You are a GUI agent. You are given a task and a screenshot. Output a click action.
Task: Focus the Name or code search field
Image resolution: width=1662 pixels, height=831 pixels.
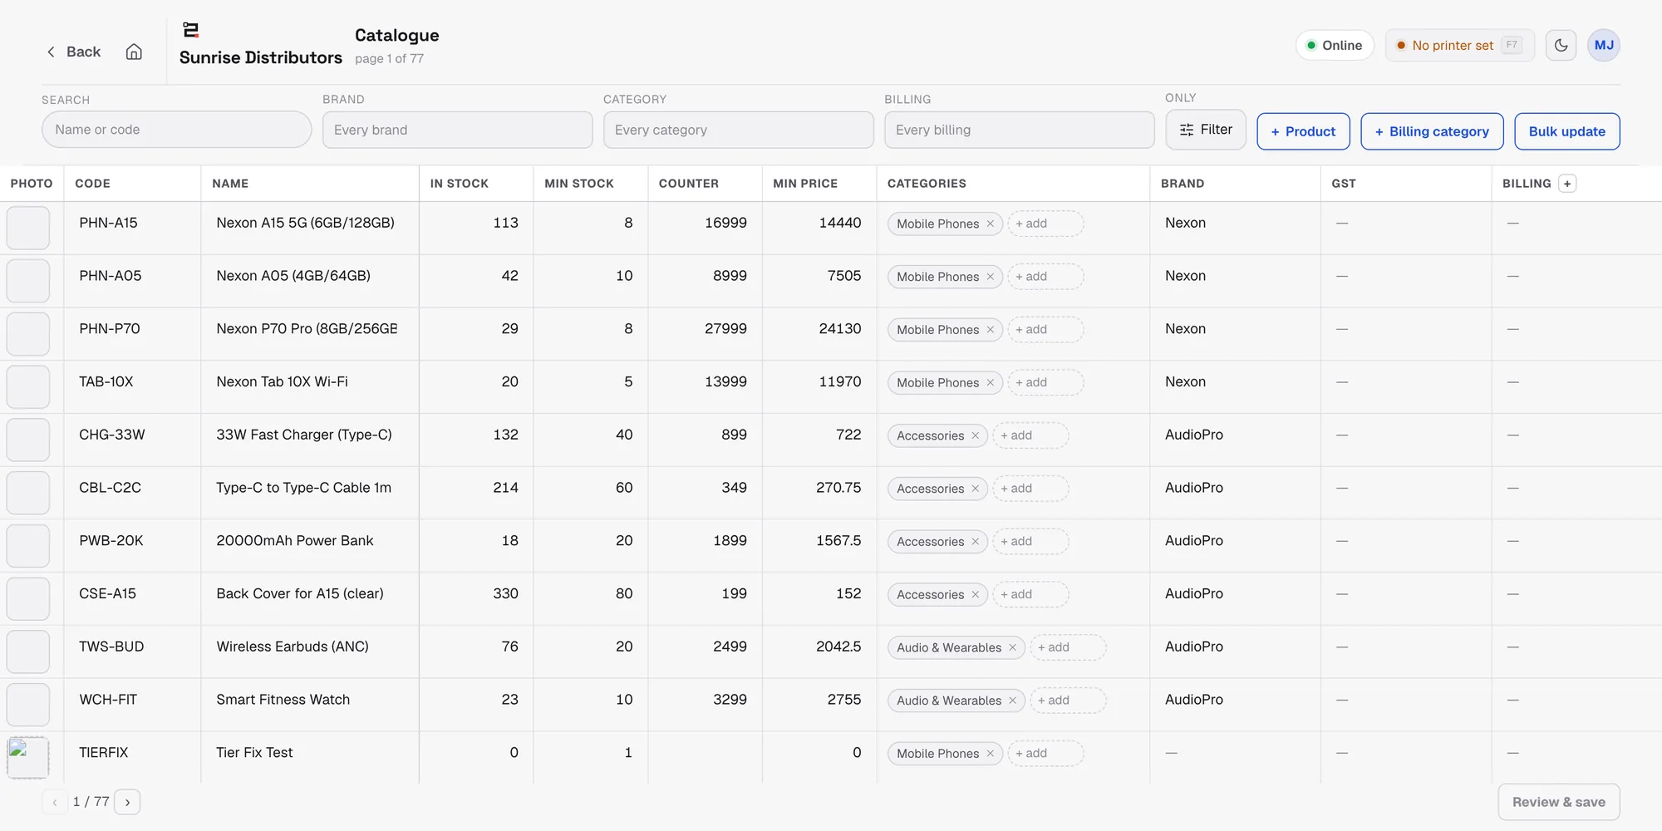(x=176, y=130)
